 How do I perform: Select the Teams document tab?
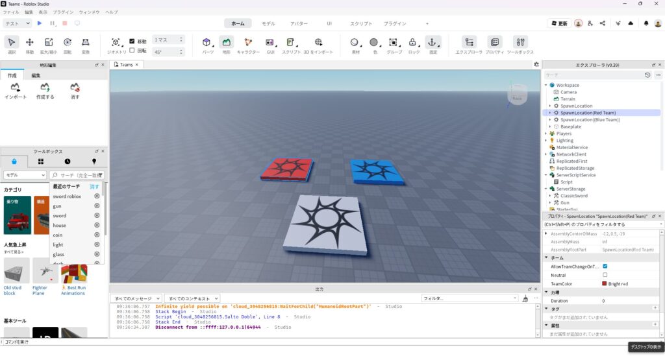coord(126,65)
